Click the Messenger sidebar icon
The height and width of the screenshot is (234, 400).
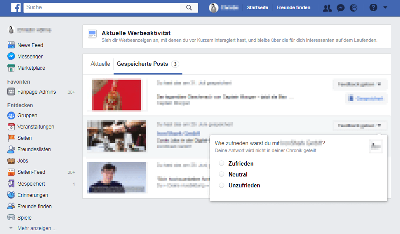point(11,57)
